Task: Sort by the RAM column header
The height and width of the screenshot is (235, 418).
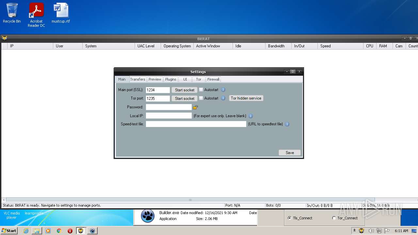Action: click(385, 46)
